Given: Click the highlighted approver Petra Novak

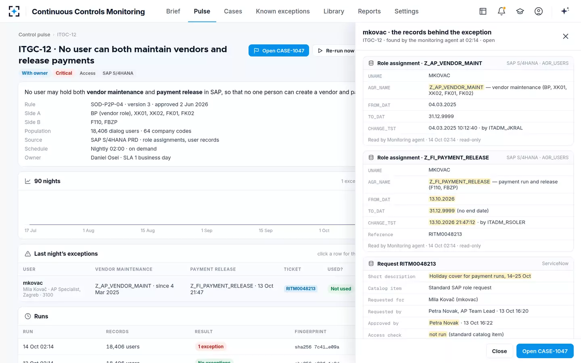Looking at the screenshot, I should (x=444, y=323).
